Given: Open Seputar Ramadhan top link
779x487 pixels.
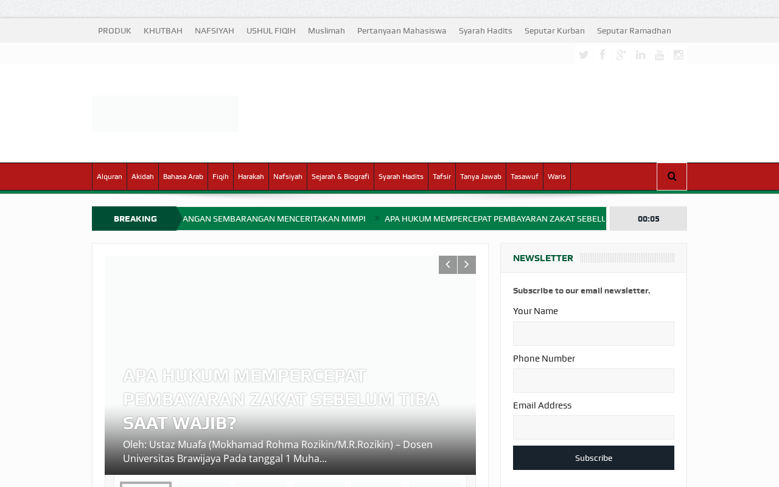Looking at the screenshot, I should (x=634, y=31).
